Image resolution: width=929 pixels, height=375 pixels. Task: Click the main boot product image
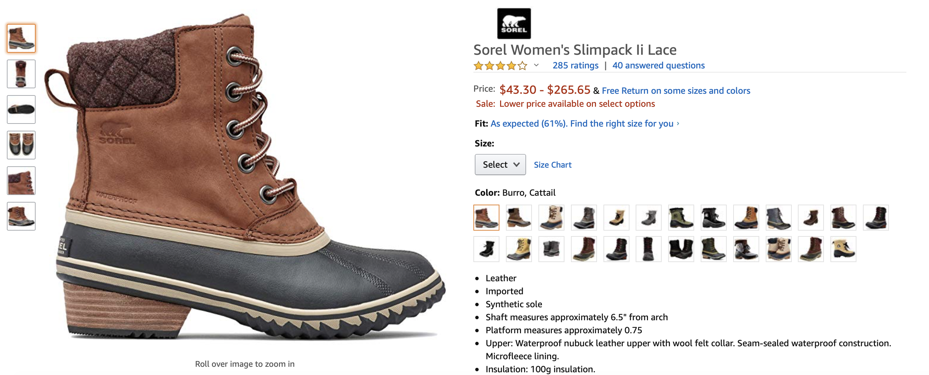pos(244,180)
